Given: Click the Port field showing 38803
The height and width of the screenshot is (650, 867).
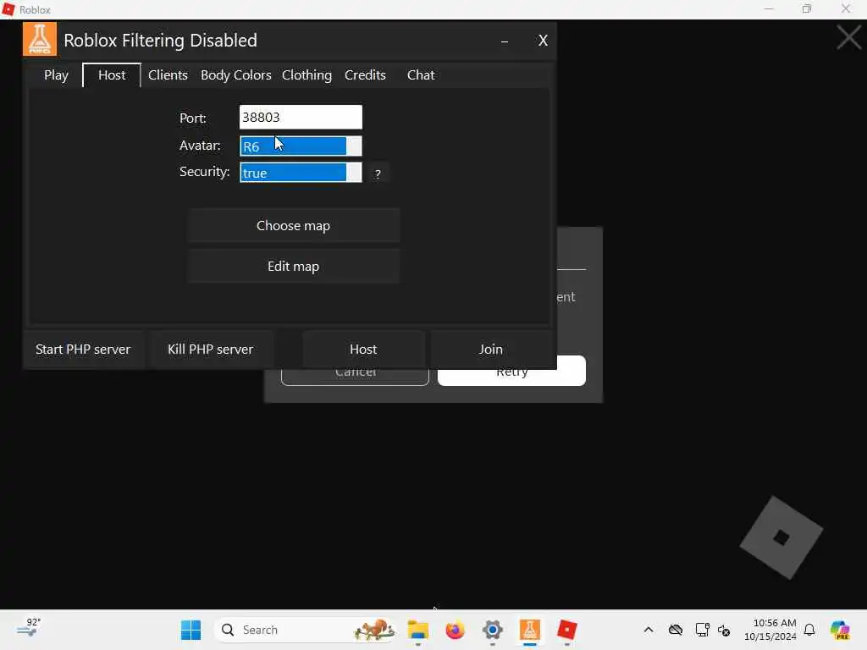Looking at the screenshot, I should [x=301, y=117].
